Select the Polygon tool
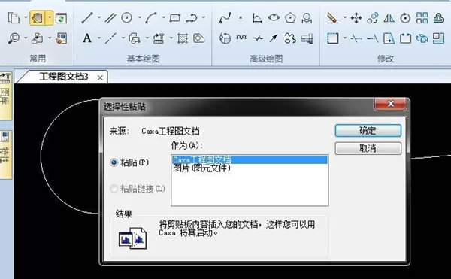Image resolution: width=451 pixels, height=279 pixels. click(290, 18)
